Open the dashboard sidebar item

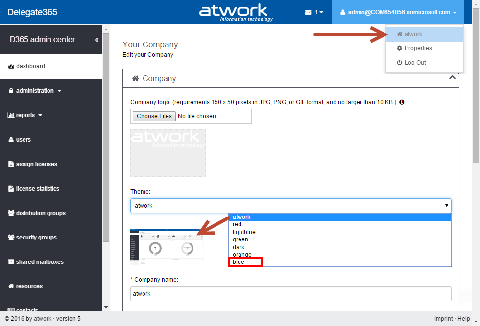tap(51, 66)
